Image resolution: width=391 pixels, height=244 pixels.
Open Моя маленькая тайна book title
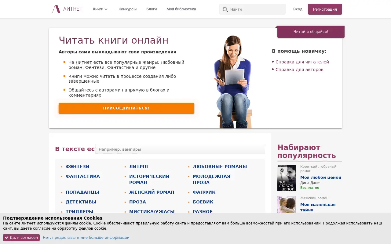click(x=318, y=207)
